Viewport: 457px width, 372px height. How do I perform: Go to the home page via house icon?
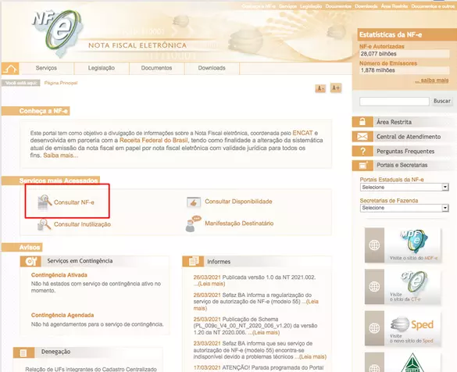click(10, 69)
